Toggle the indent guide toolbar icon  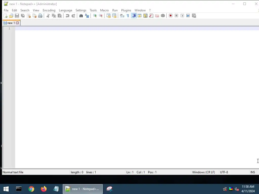pos(134,16)
